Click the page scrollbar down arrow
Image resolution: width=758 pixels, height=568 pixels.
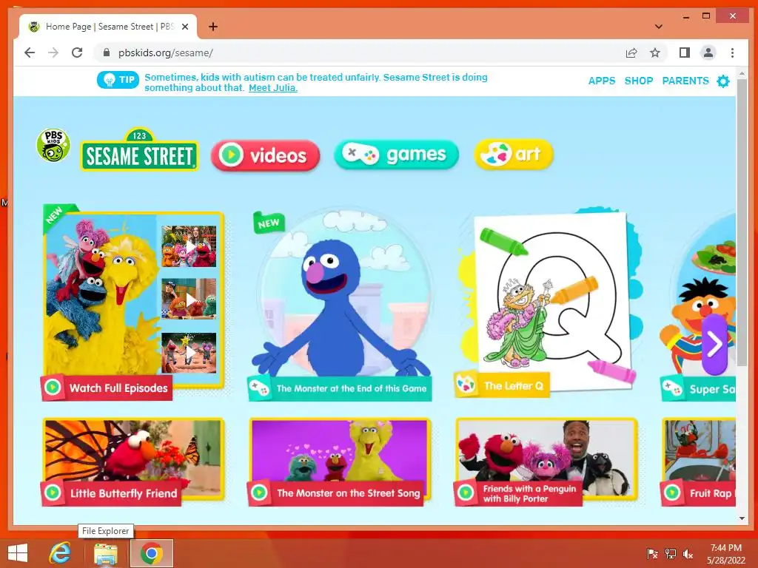[x=742, y=518]
